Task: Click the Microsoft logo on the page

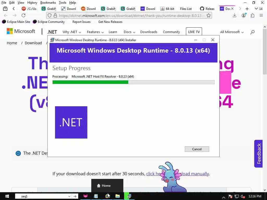Action: tap(21, 31)
